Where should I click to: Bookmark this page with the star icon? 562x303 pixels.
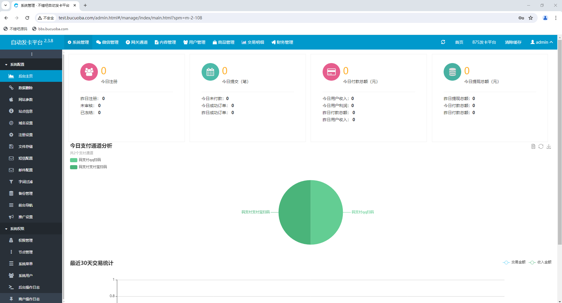[x=531, y=18]
